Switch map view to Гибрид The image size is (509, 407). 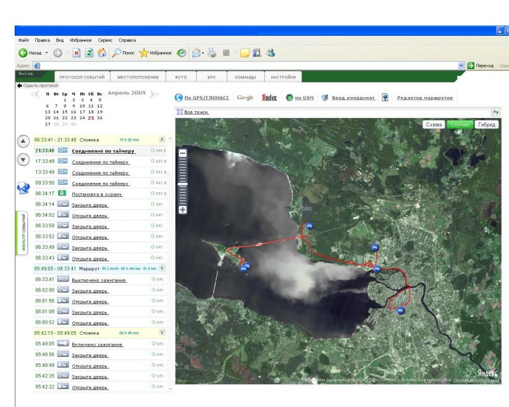click(x=487, y=125)
